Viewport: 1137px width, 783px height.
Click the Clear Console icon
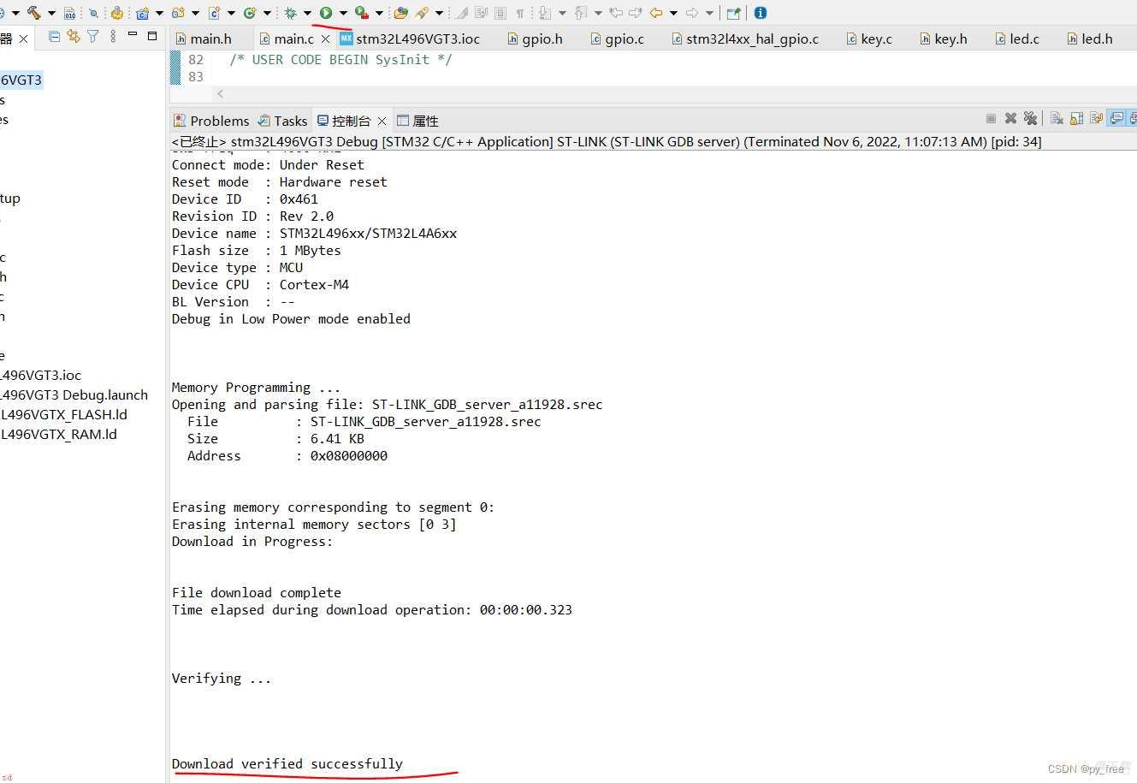pos(1057,119)
